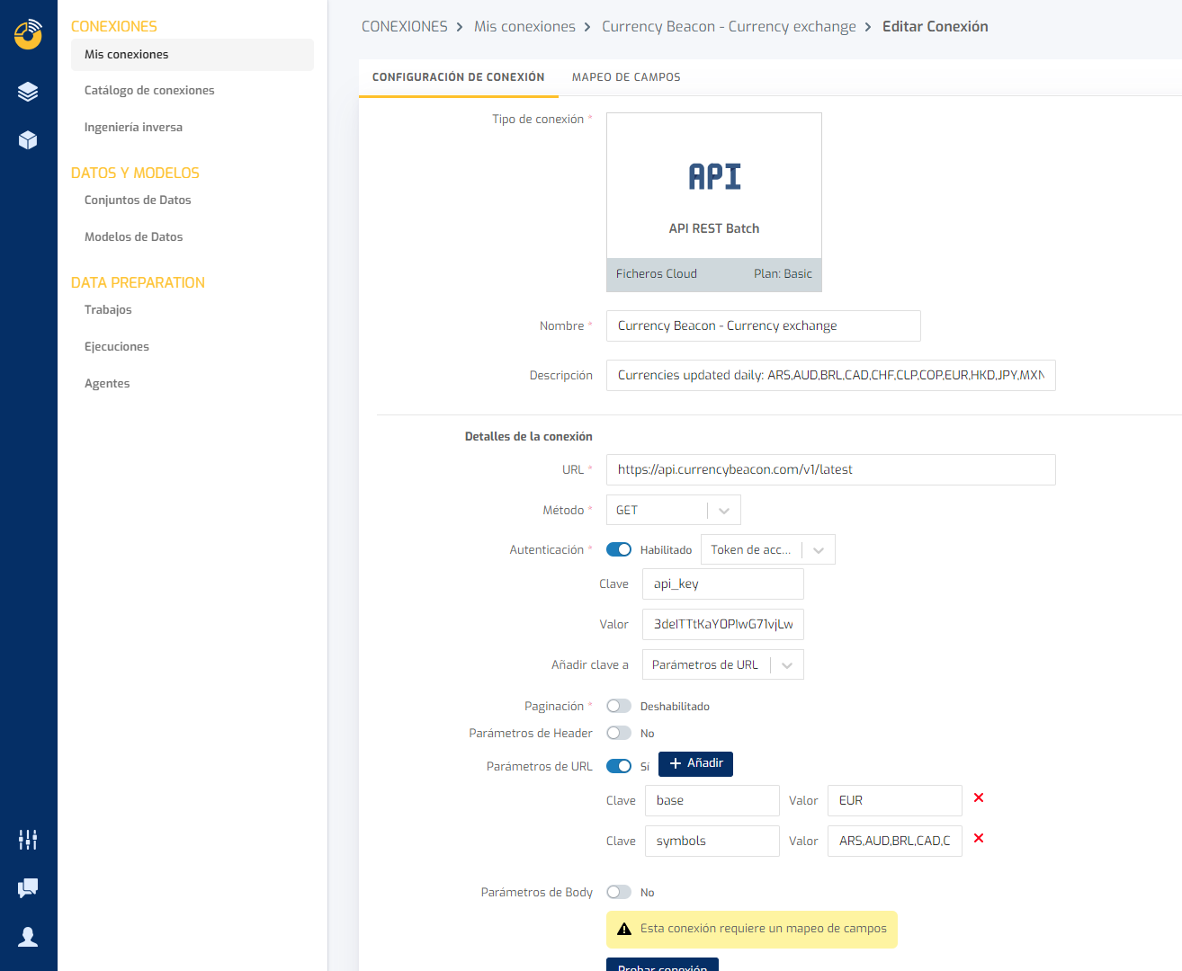Toggle the Parámetros de Body switch
Viewport: 1182px width, 971px height.
pyautogui.click(x=619, y=892)
